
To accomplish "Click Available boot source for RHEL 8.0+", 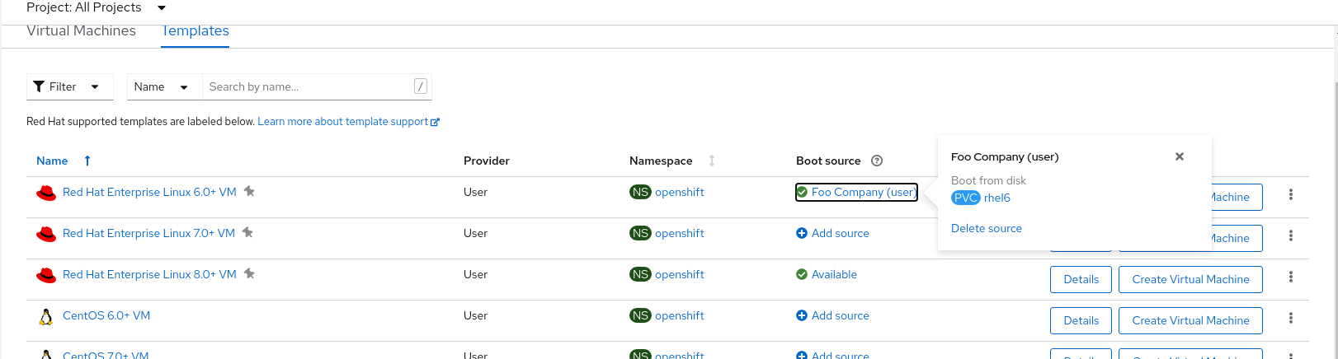I will pos(827,274).
